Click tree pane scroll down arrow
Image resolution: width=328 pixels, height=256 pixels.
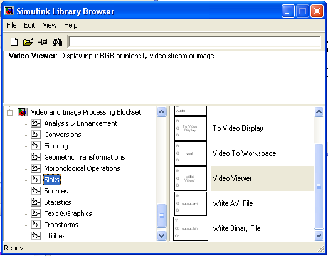pos(161,236)
